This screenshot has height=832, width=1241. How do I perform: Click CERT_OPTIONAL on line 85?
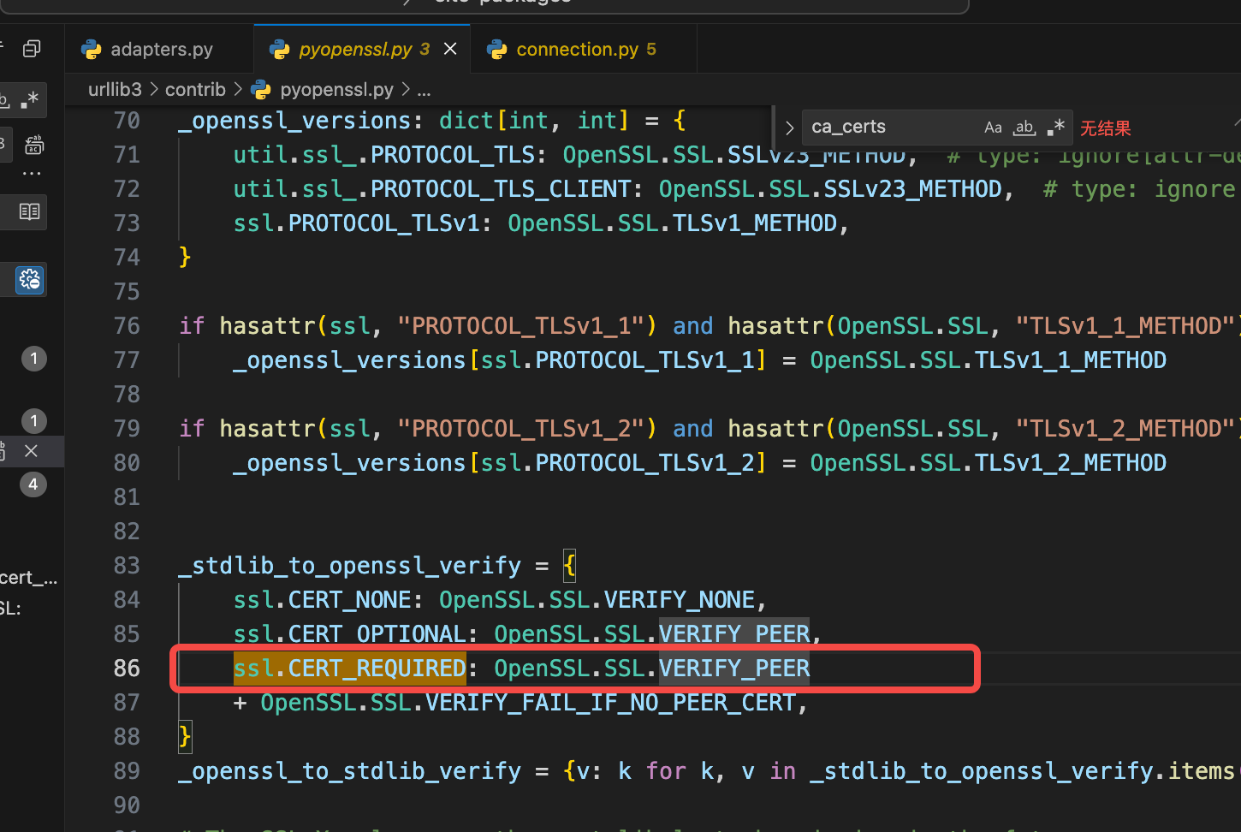pyautogui.click(x=377, y=634)
